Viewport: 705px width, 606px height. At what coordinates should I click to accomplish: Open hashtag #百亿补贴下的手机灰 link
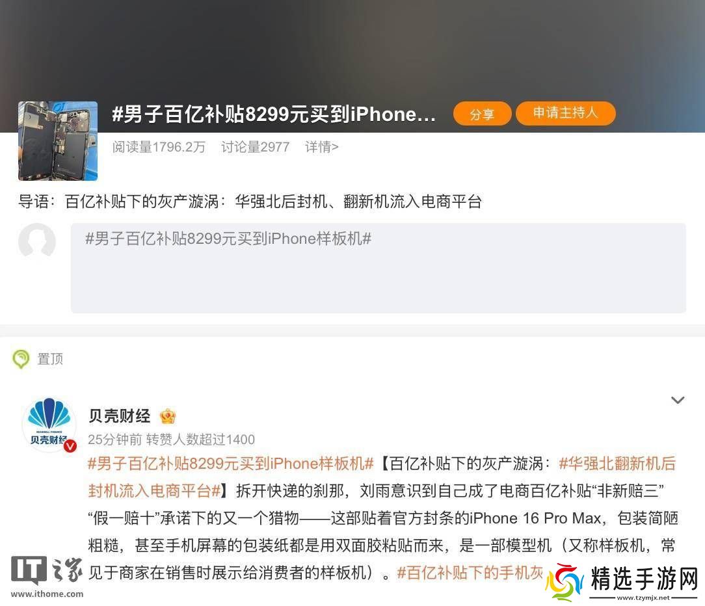pos(470,572)
